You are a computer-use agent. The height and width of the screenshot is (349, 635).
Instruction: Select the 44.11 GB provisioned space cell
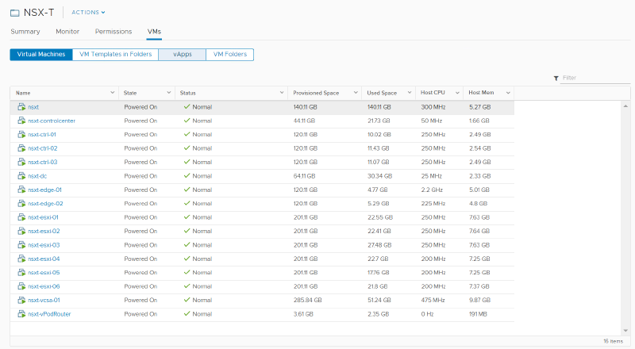304,121
